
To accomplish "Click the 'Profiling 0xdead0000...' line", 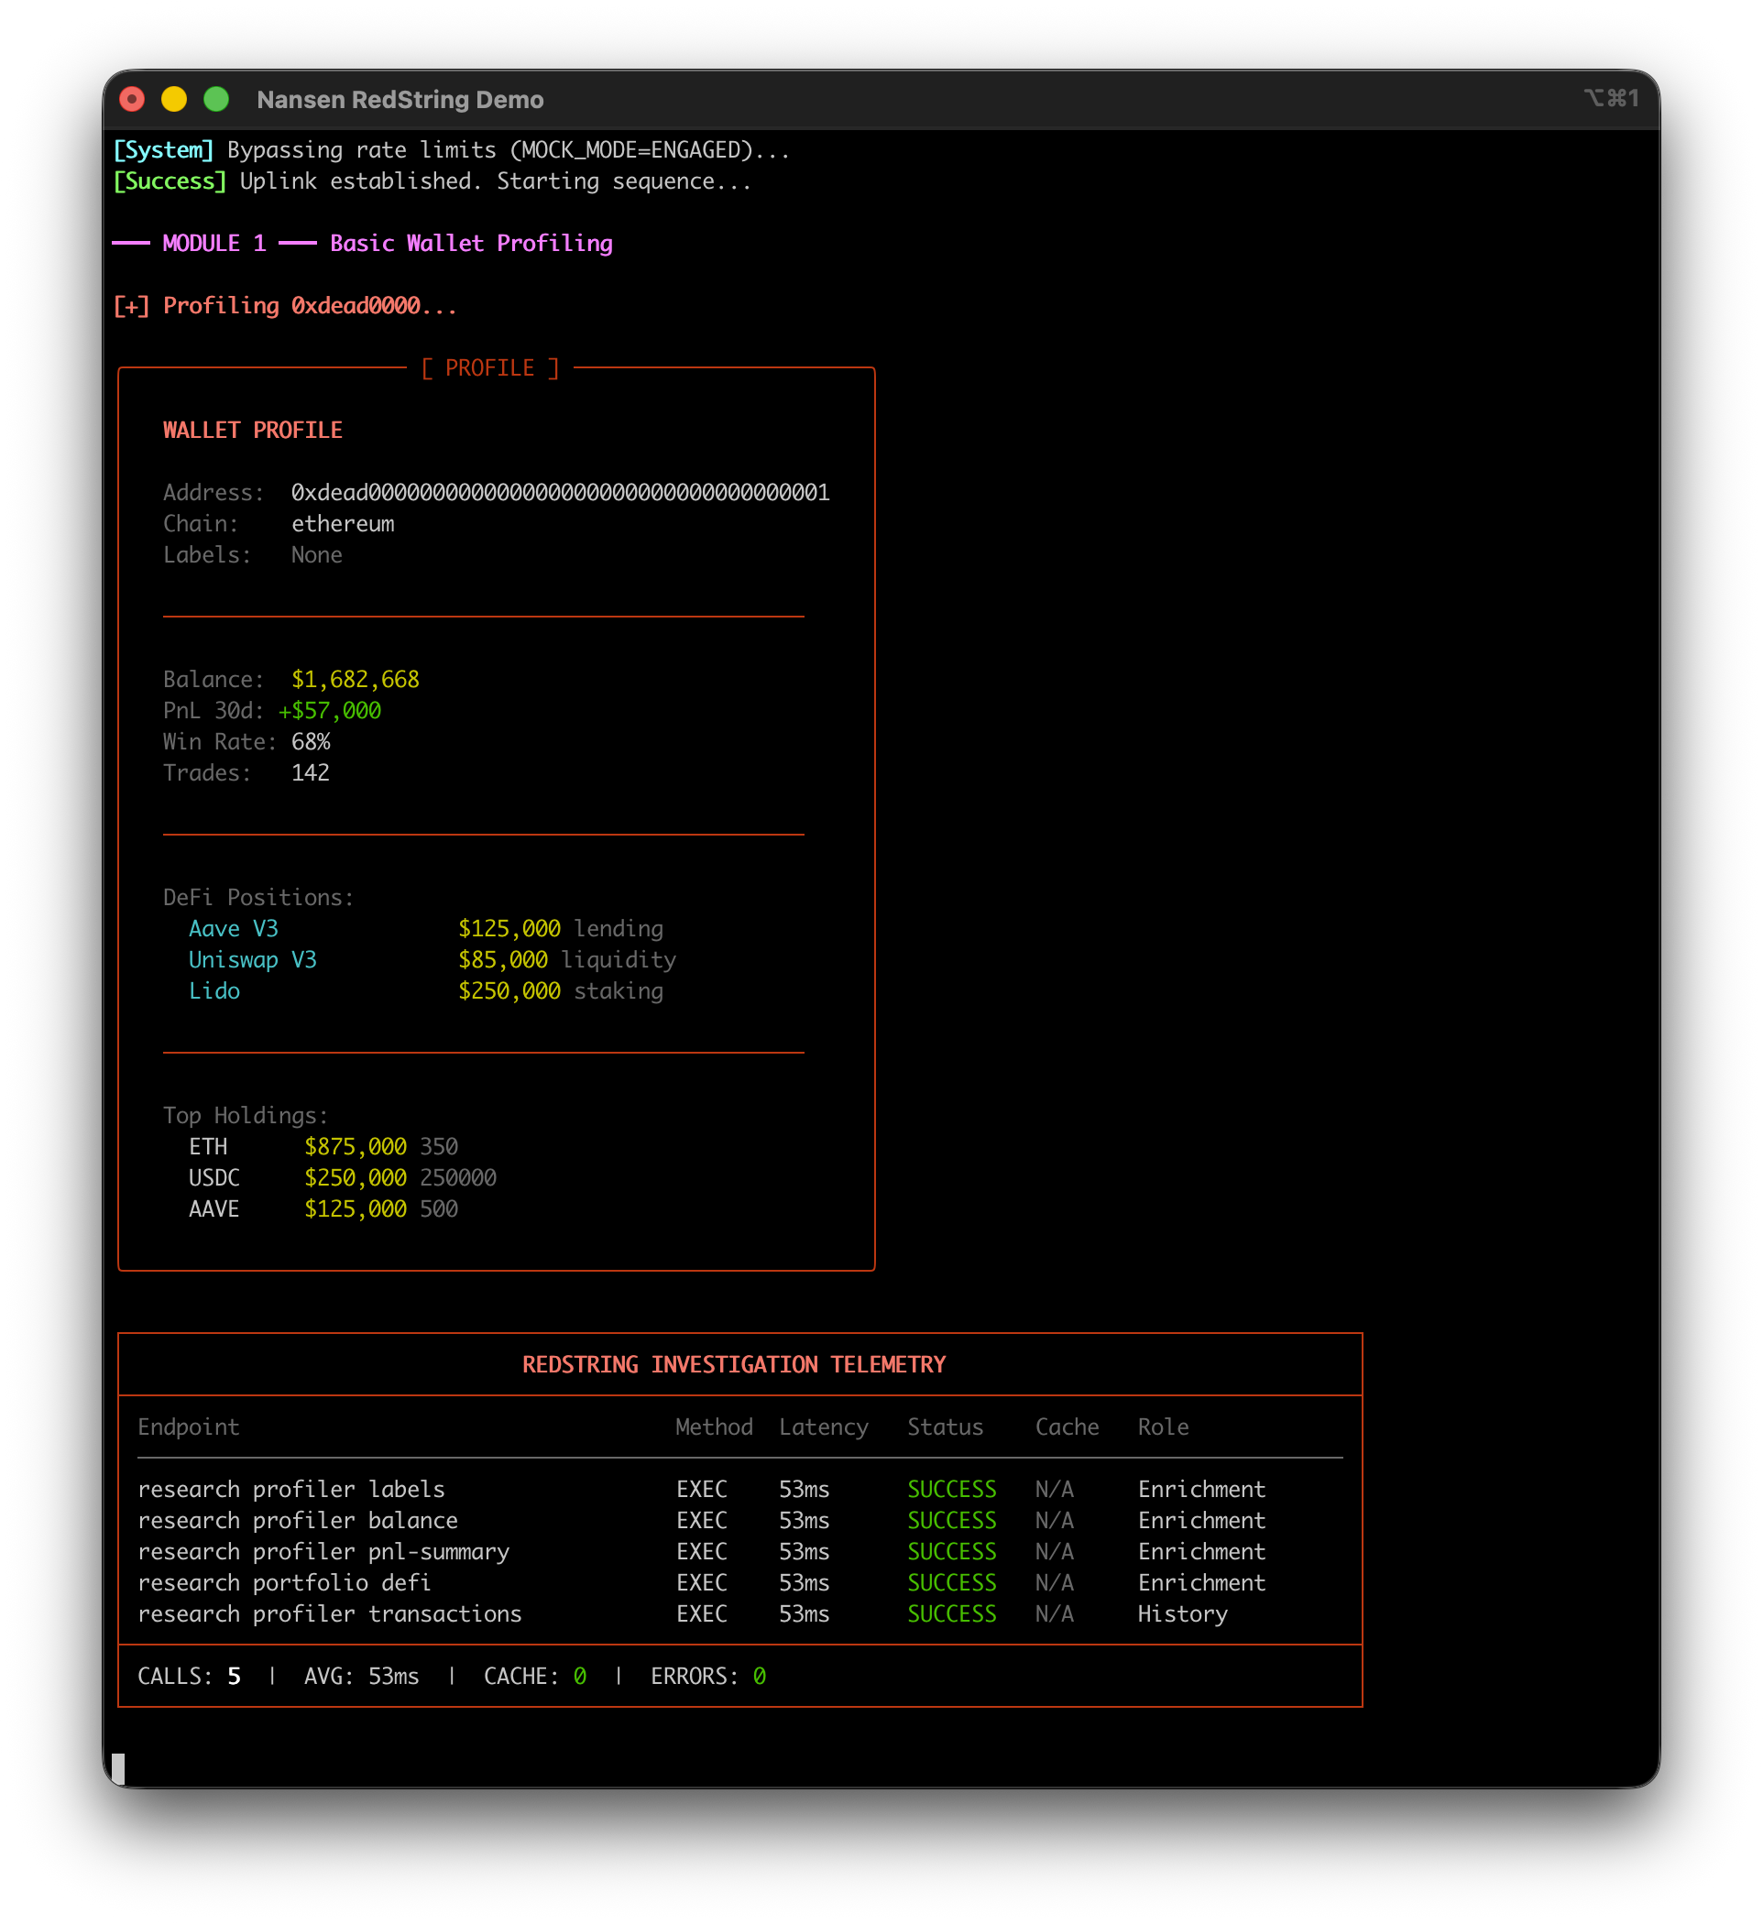I will pos(311,305).
